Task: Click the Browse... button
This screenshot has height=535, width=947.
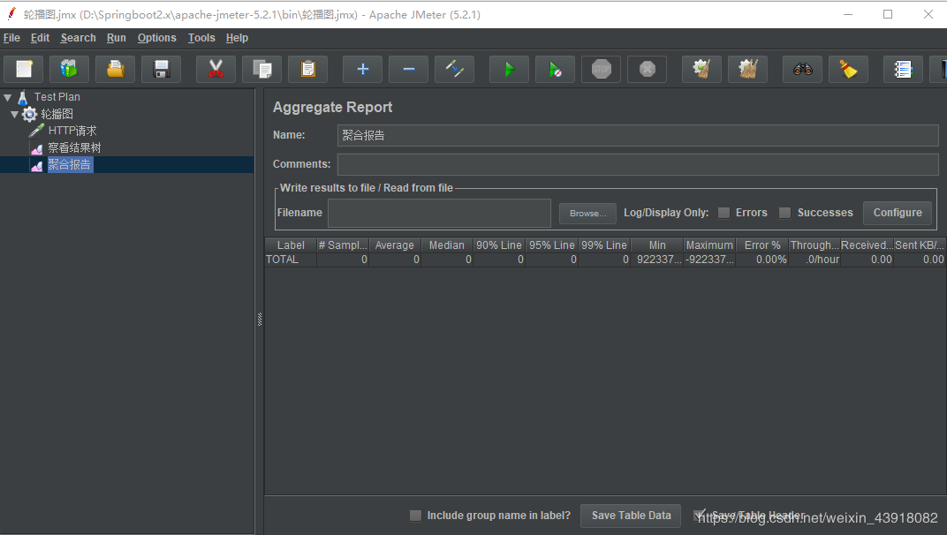Action: [587, 214]
